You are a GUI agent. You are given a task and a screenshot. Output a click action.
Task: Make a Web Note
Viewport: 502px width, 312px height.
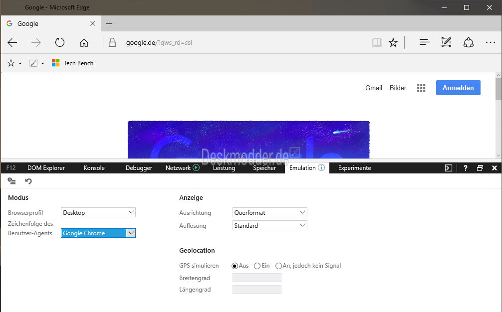(446, 42)
